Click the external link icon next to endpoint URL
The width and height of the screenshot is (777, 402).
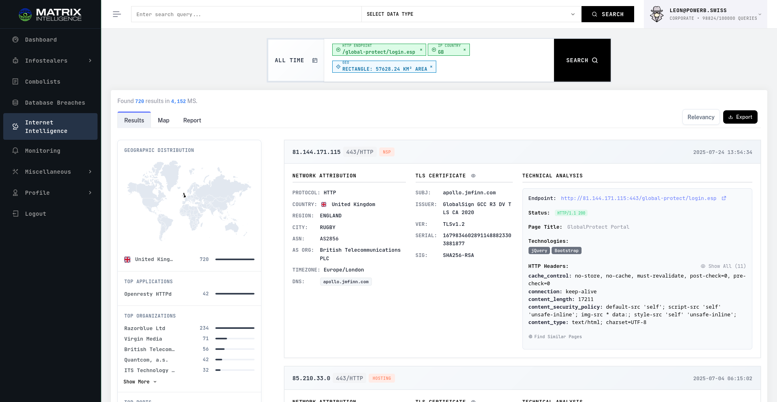pos(724,198)
